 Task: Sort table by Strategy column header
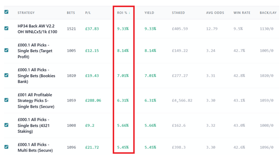click(26, 13)
